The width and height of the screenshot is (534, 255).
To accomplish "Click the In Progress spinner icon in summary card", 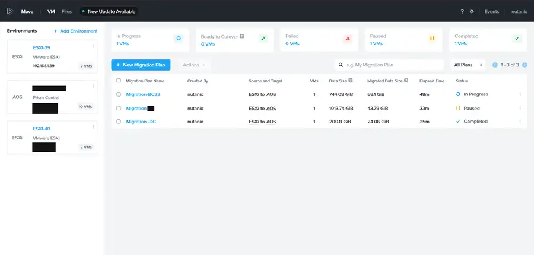I will click(x=179, y=39).
